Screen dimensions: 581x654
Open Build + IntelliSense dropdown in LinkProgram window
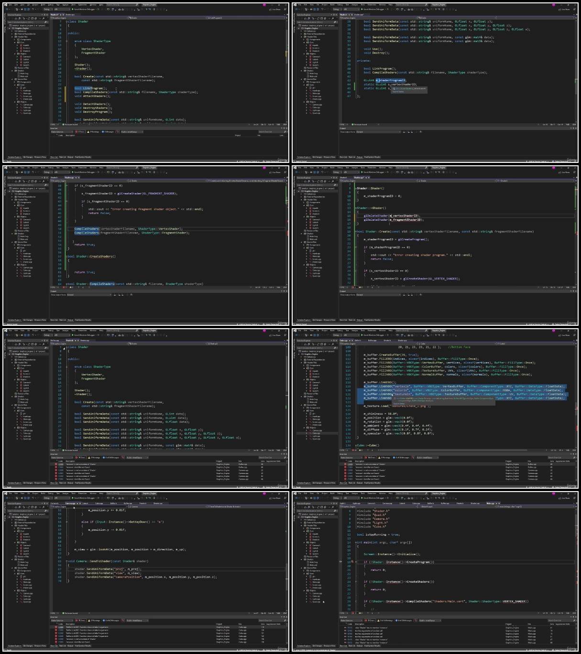point(131,131)
